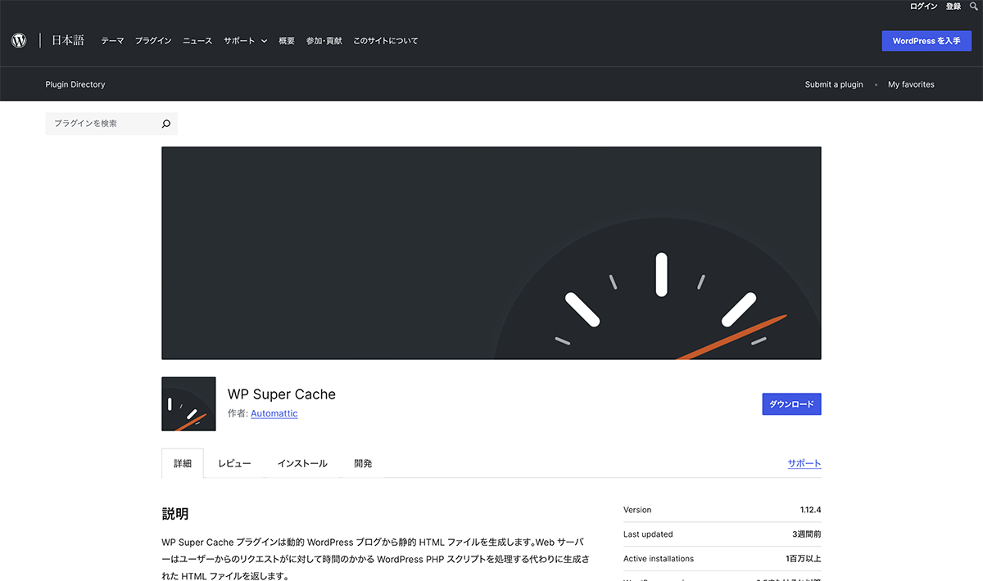
Task: Click the Automattic author link
Action: click(x=274, y=414)
